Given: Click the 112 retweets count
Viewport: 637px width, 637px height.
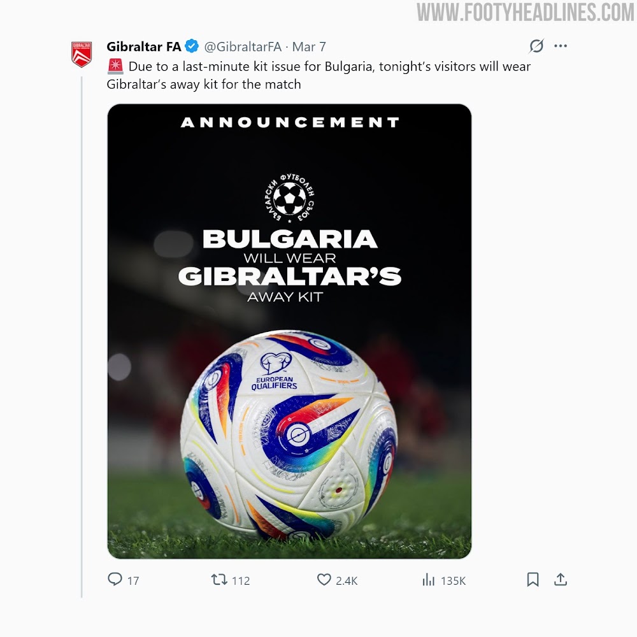Looking at the screenshot, I should (x=241, y=581).
